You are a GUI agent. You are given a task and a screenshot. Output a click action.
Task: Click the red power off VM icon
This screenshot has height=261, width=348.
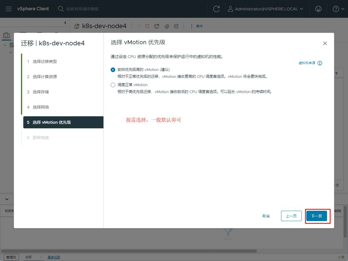[x=147, y=26]
